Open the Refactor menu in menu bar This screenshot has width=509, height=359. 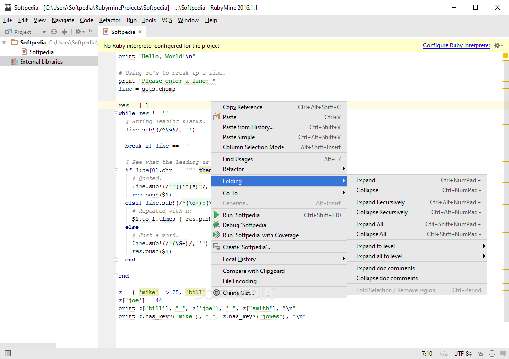click(110, 20)
